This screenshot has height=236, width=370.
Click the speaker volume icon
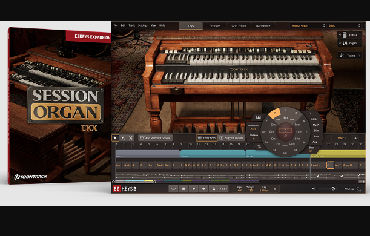(313, 189)
